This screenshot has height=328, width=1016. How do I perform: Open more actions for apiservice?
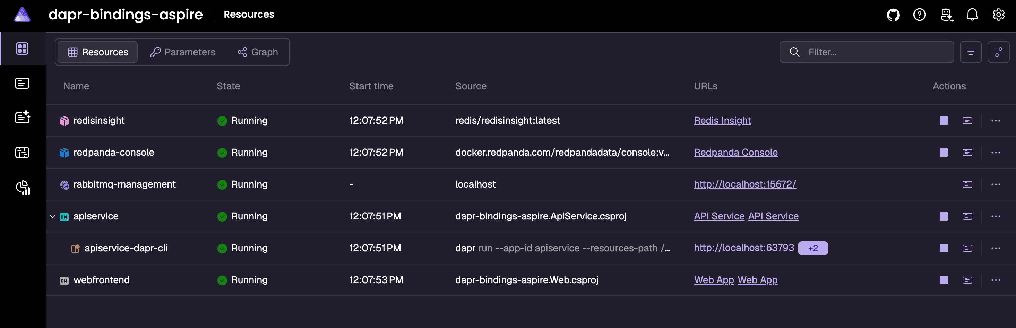coord(996,216)
